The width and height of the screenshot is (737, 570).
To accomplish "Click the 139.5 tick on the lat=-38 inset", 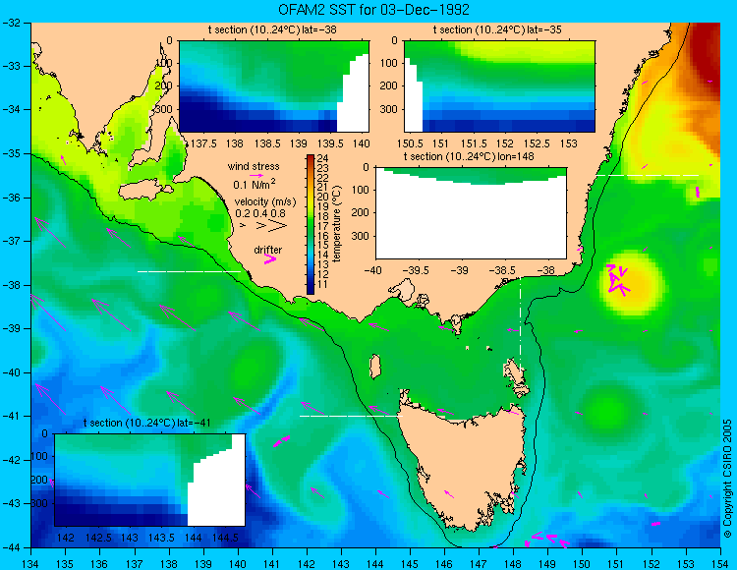I will coord(330,143).
